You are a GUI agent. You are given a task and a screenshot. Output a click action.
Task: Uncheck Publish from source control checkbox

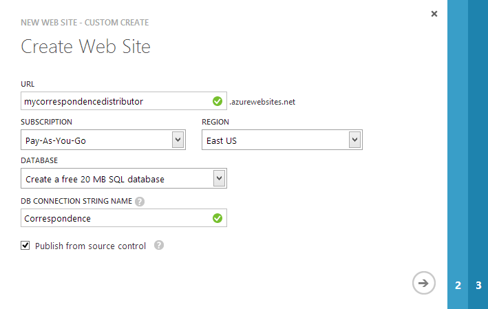25,246
